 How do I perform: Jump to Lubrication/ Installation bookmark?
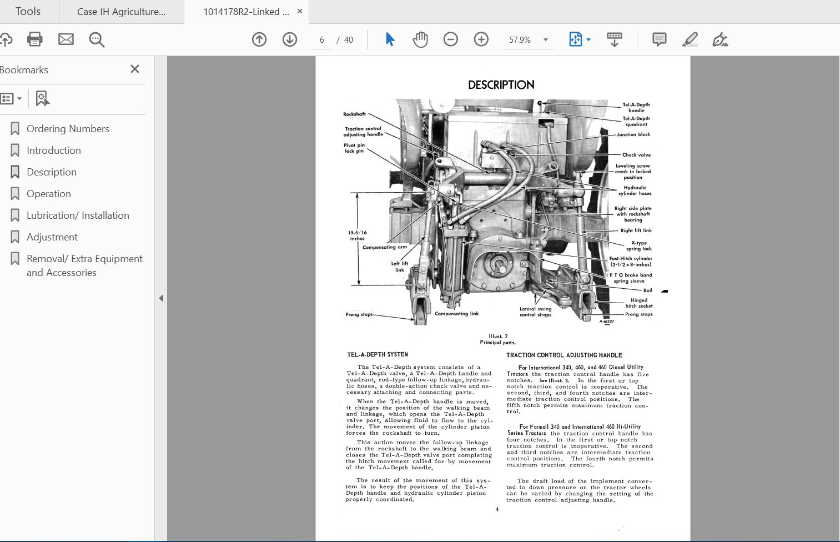(78, 215)
